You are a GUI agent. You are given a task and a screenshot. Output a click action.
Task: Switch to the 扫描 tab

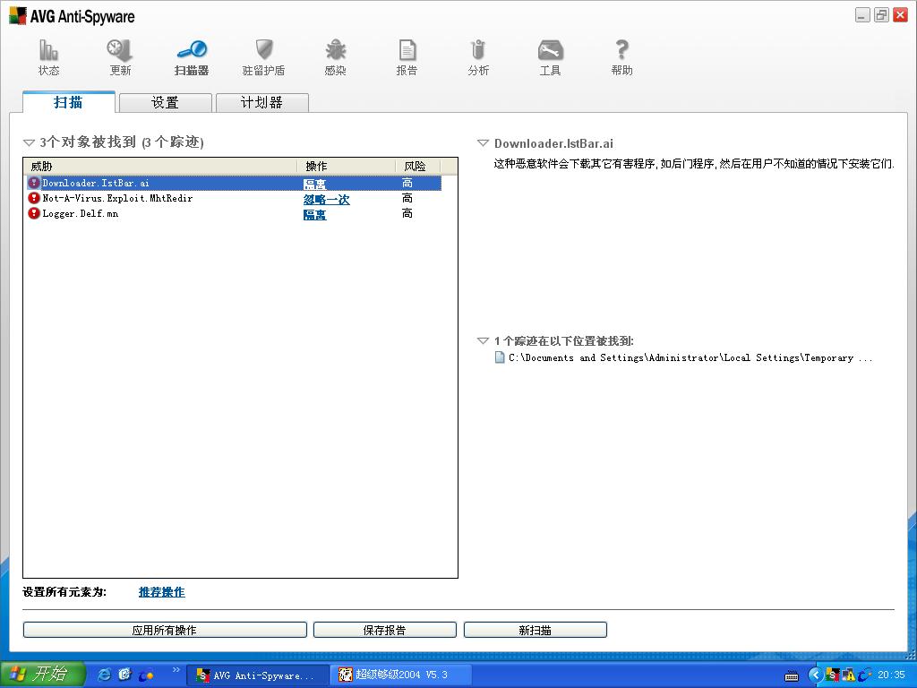[x=68, y=102]
